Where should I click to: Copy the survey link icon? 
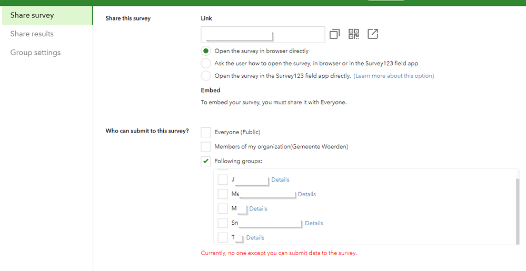point(334,34)
